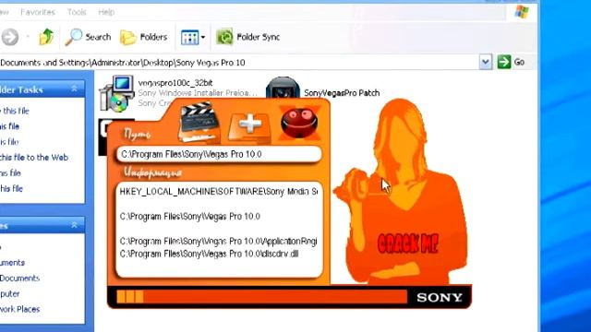Select the vegaspro100c_32bit installer file
Screen dimensions: 591x332
pos(178,92)
